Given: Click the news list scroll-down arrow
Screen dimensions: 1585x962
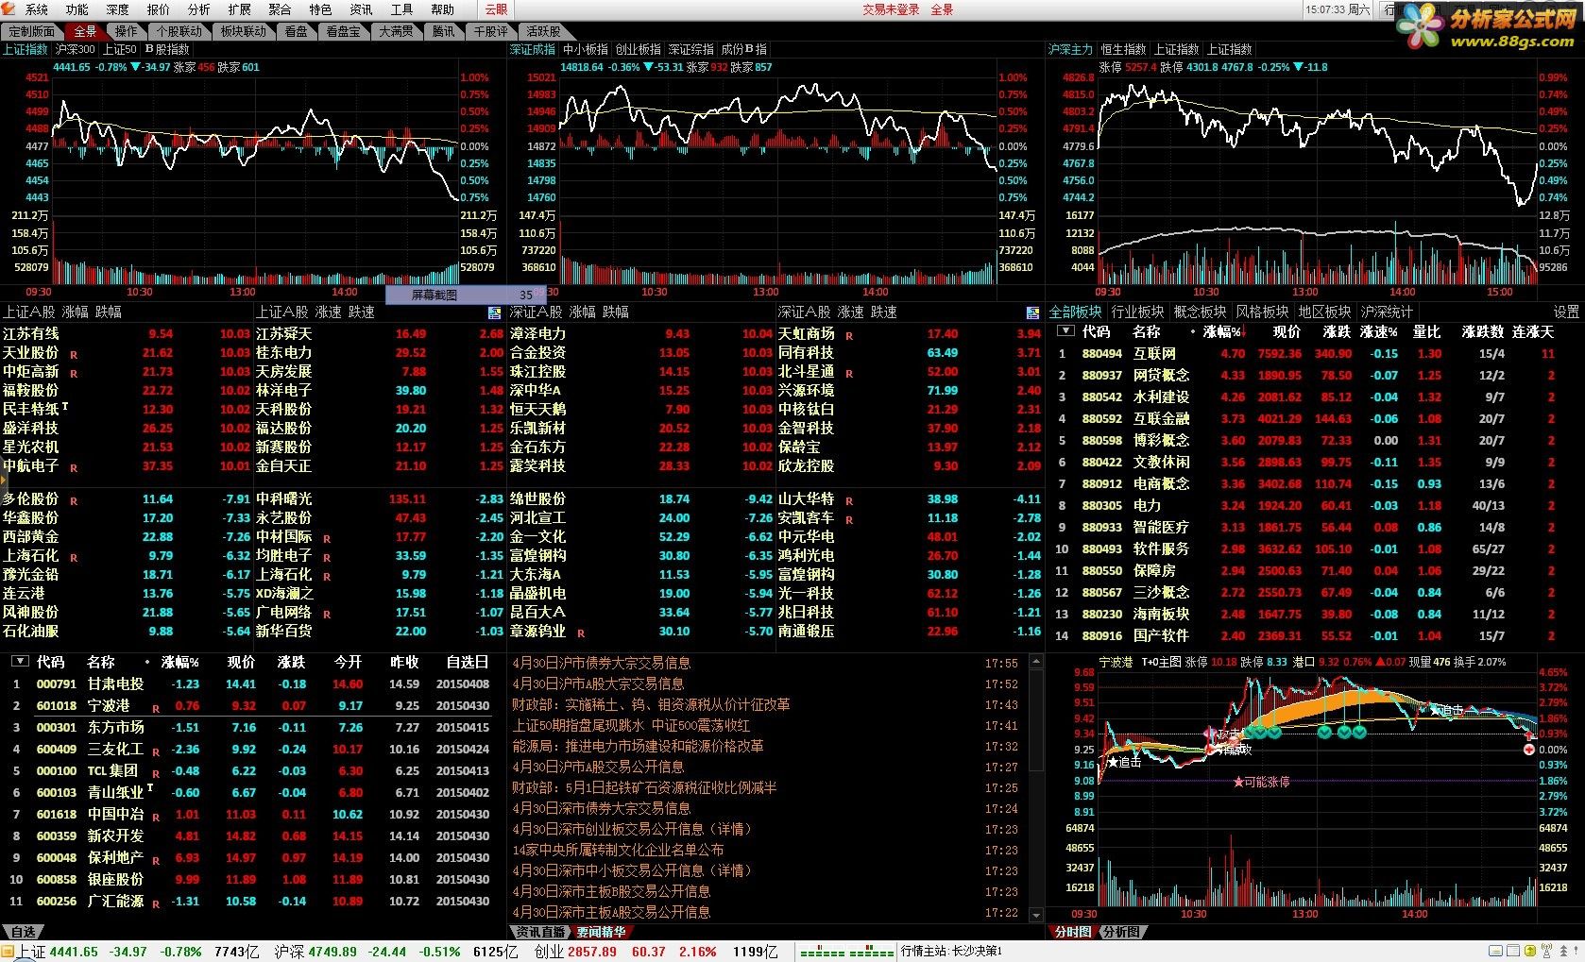Looking at the screenshot, I should [1034, 915].
